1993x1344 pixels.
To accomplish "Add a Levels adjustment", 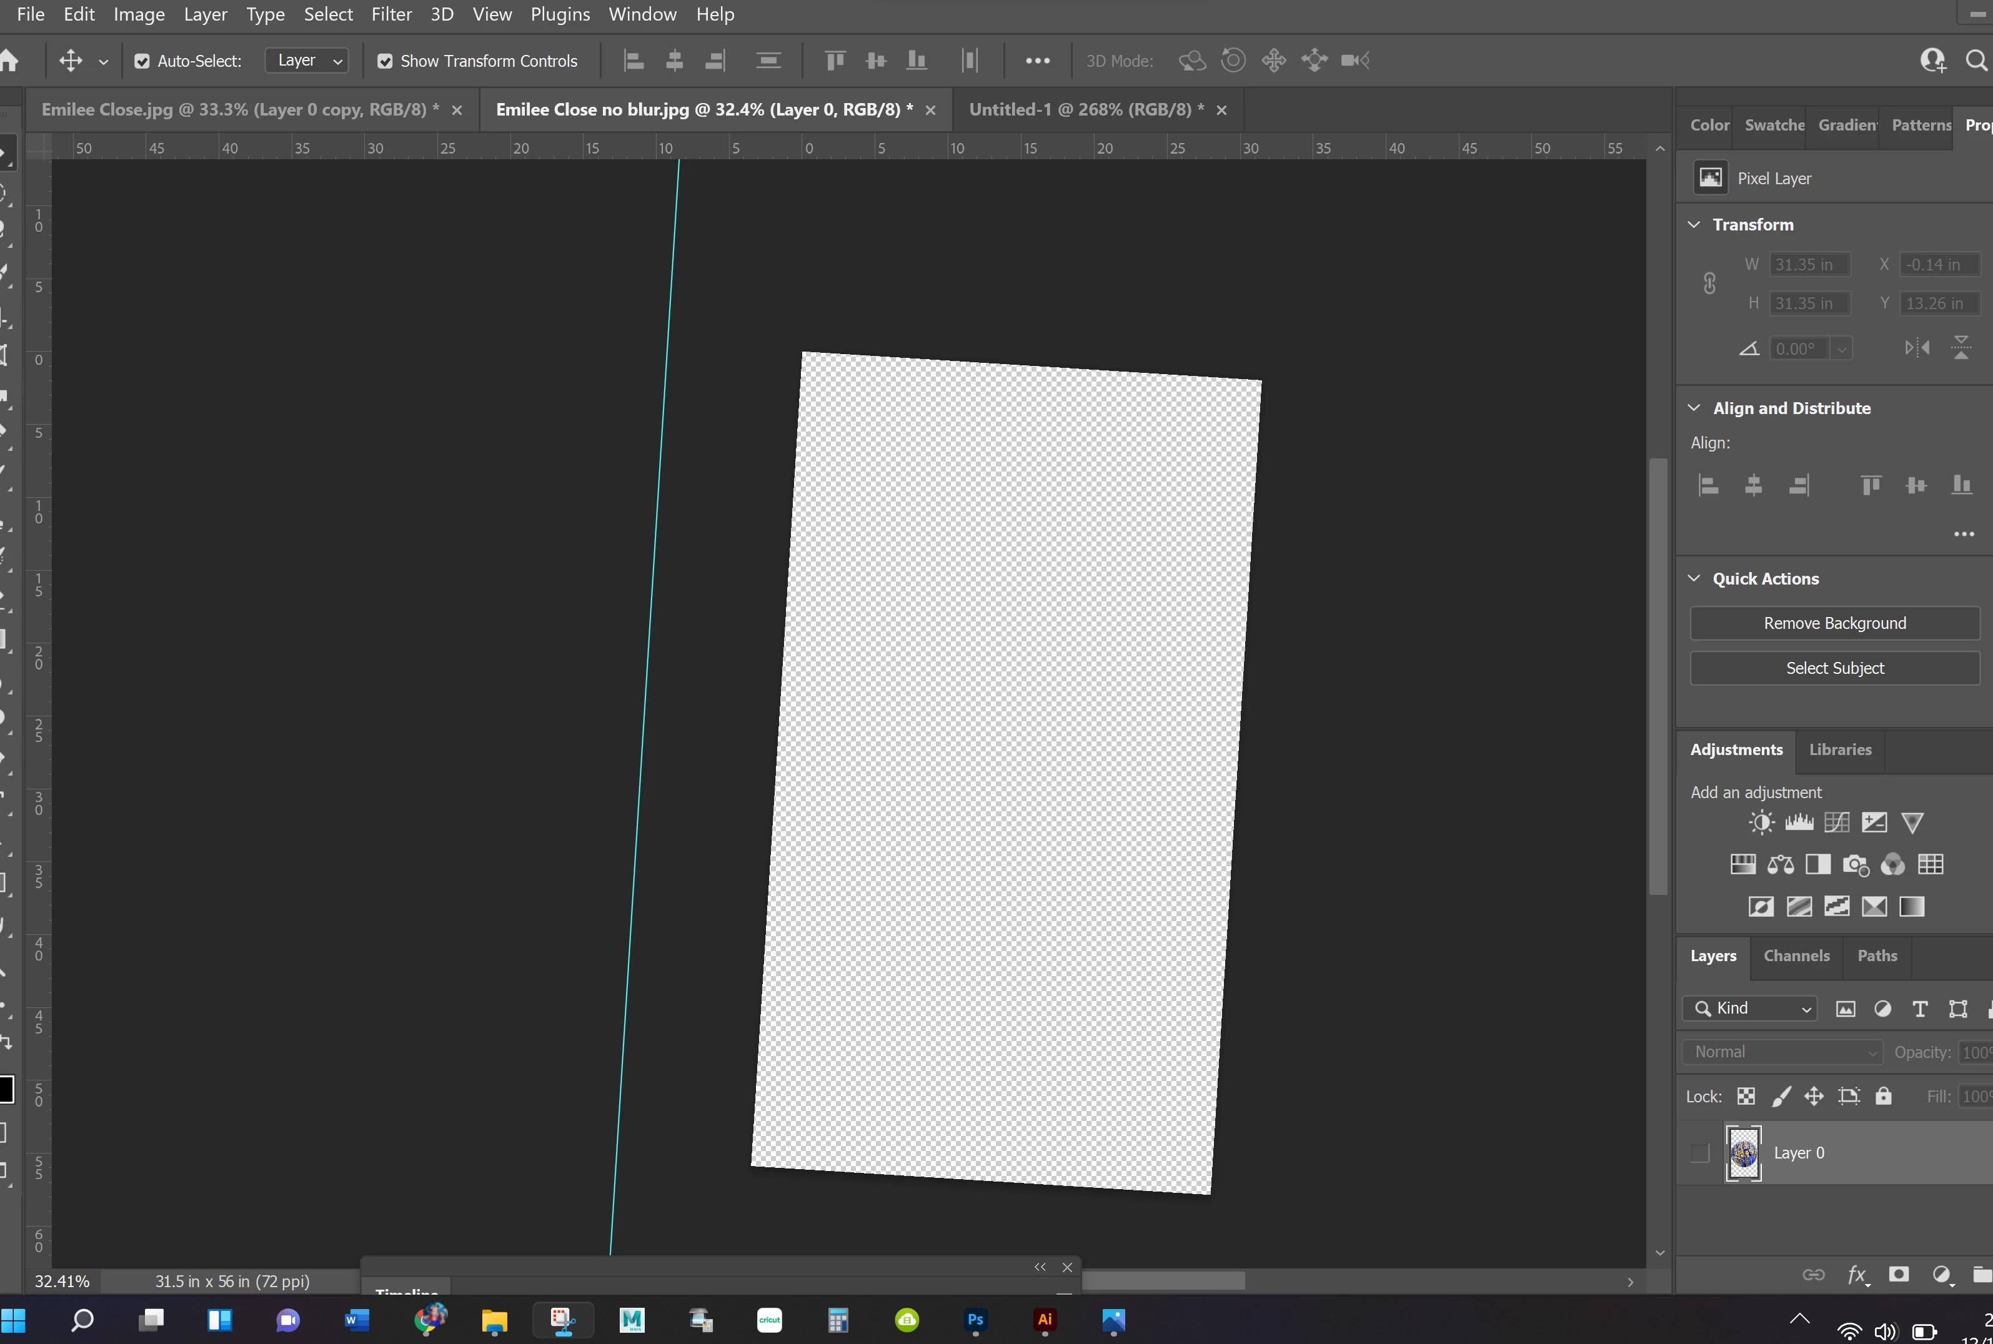I will (x=1799, y=823).
